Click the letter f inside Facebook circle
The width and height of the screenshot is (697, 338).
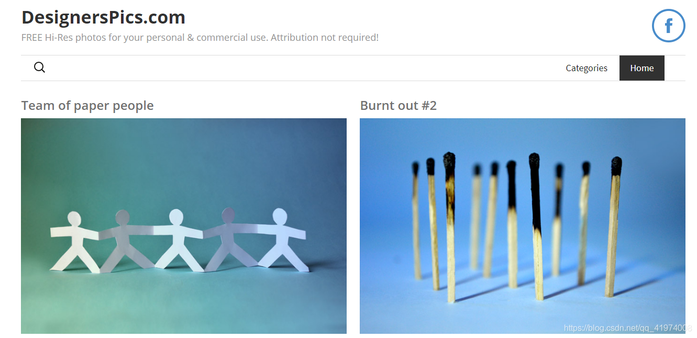click(669, 26)
